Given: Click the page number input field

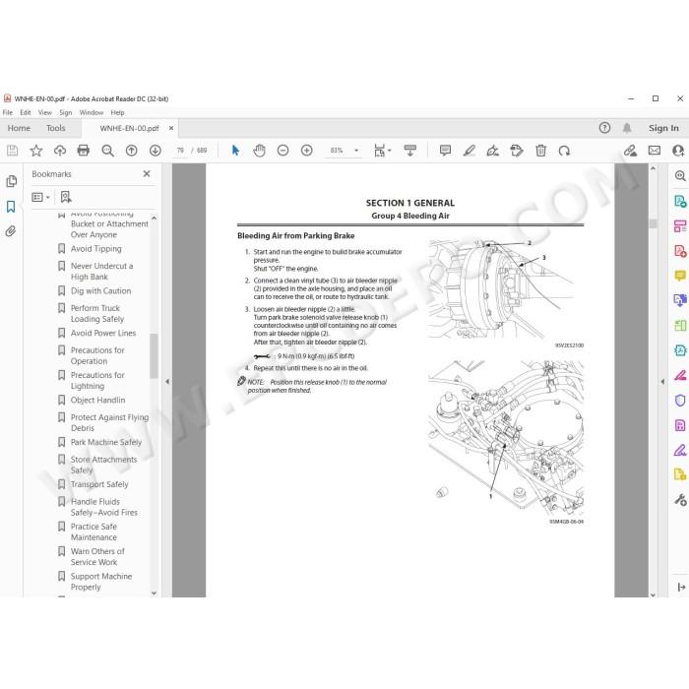Looking at the screenshot, I should tap(180, 151).
